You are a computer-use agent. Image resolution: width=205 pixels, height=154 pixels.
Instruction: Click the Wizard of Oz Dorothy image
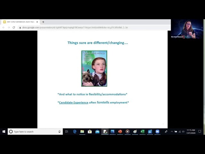point(94,68)
